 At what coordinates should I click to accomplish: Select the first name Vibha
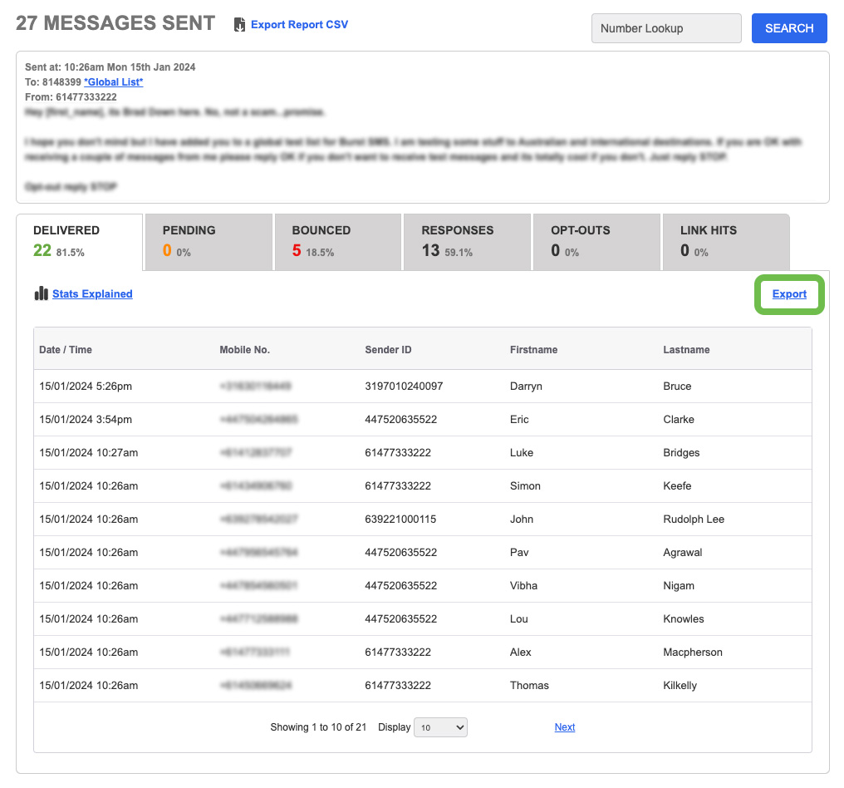(x=523, y=586)
